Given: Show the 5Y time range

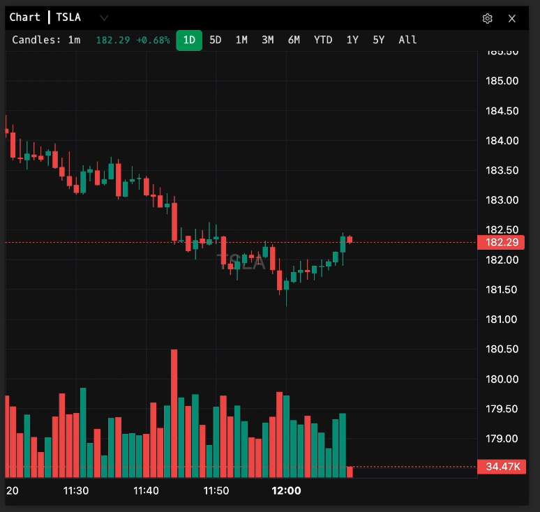Looking at the screenshot, I should coord(378,40).
